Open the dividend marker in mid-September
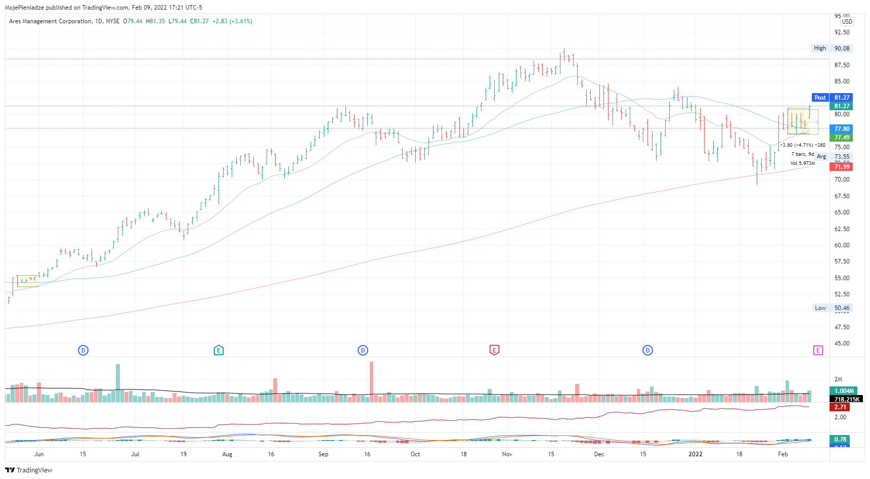This screenshot has width=870, height=479. 363,350
